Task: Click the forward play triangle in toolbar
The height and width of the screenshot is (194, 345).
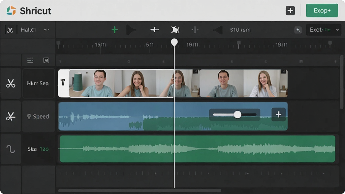Action: (x=131, y=30)
